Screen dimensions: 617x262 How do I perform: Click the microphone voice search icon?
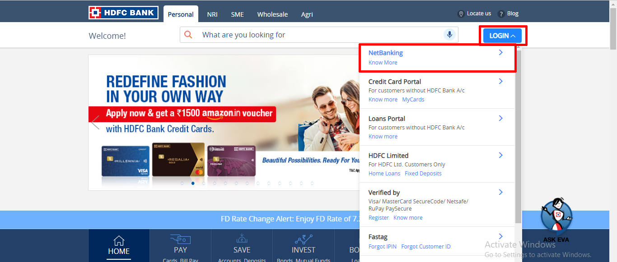pos(449,34)
